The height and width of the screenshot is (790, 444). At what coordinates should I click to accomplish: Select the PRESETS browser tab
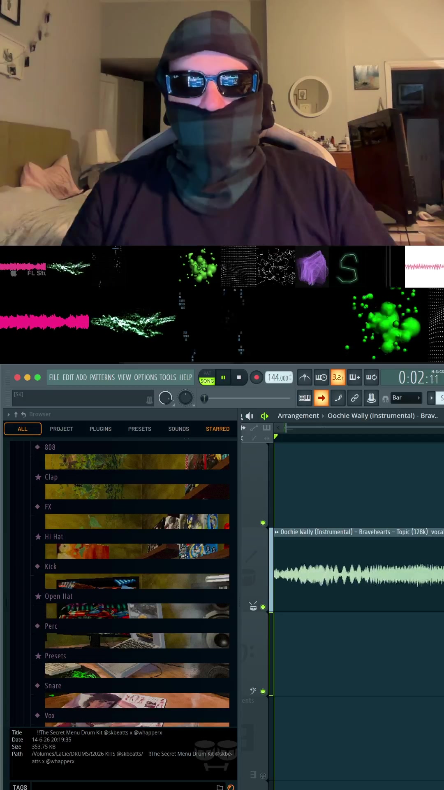tap(140, 429)
